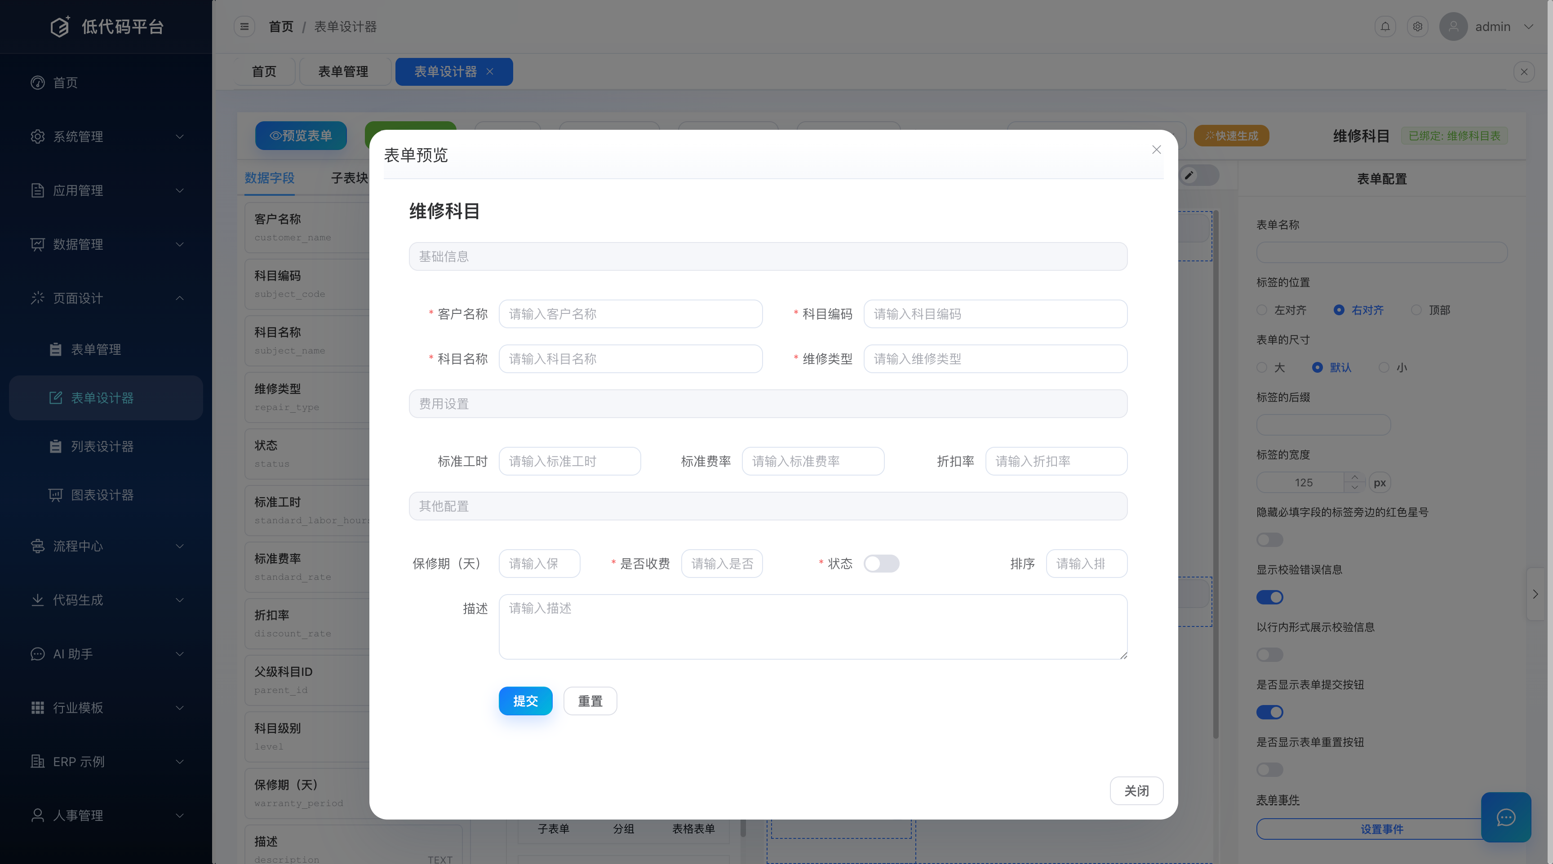Click the 代码生成 download icon
1553x864 pixels.
(37, 600)
